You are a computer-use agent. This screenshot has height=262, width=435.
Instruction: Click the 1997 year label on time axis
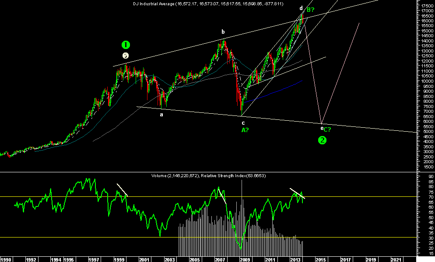[94, 260]
